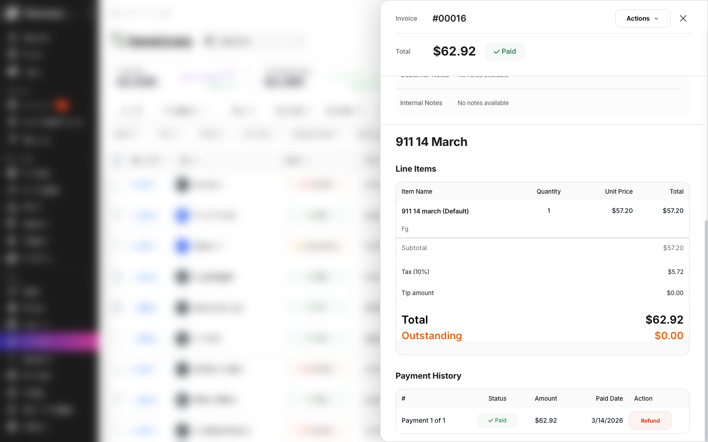Click the Tax (10%) label
The height and width of the screenshot is (442, 708).
415,272
